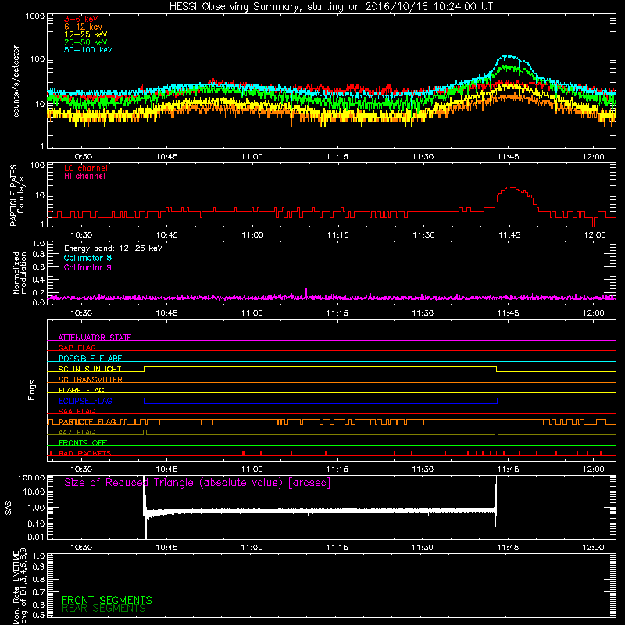Click the POSSIBLE FLARE flag label
Image resolution: width=625 pixels, height=625 pixels.
(x=90, y=359)
